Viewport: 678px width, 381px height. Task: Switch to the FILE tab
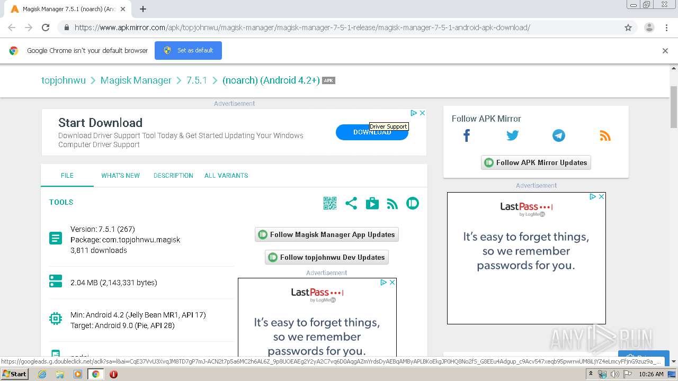coord(67,175)
